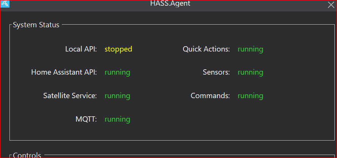Select the Quick Actions label
This screenshot has height=158, width=337.
(x=206, y=49)
